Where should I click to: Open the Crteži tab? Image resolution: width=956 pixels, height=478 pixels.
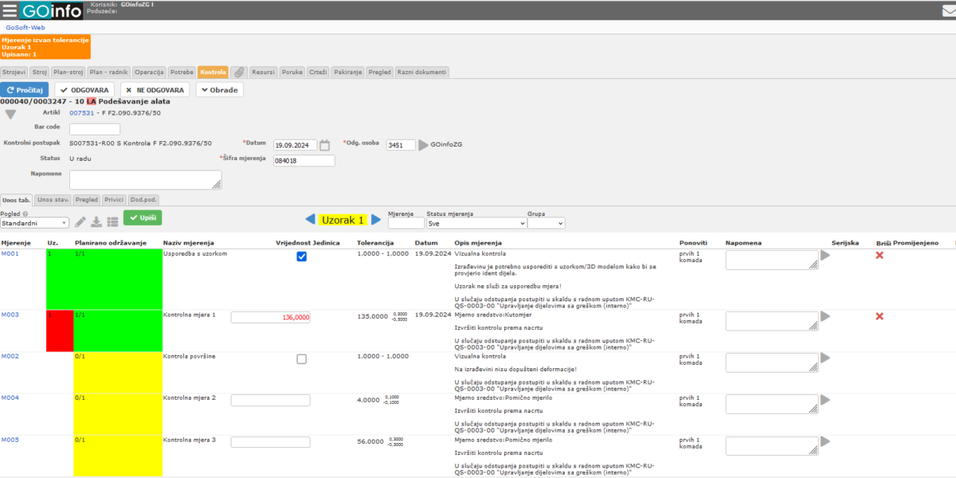click(x=318, y=72)
